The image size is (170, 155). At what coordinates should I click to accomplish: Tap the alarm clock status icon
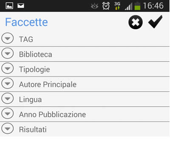[x=106, y=6]
